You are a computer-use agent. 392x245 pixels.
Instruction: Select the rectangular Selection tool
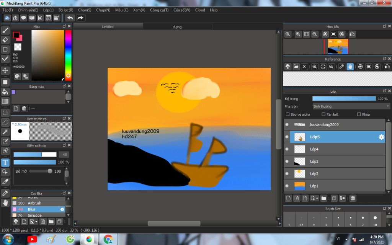5,113
